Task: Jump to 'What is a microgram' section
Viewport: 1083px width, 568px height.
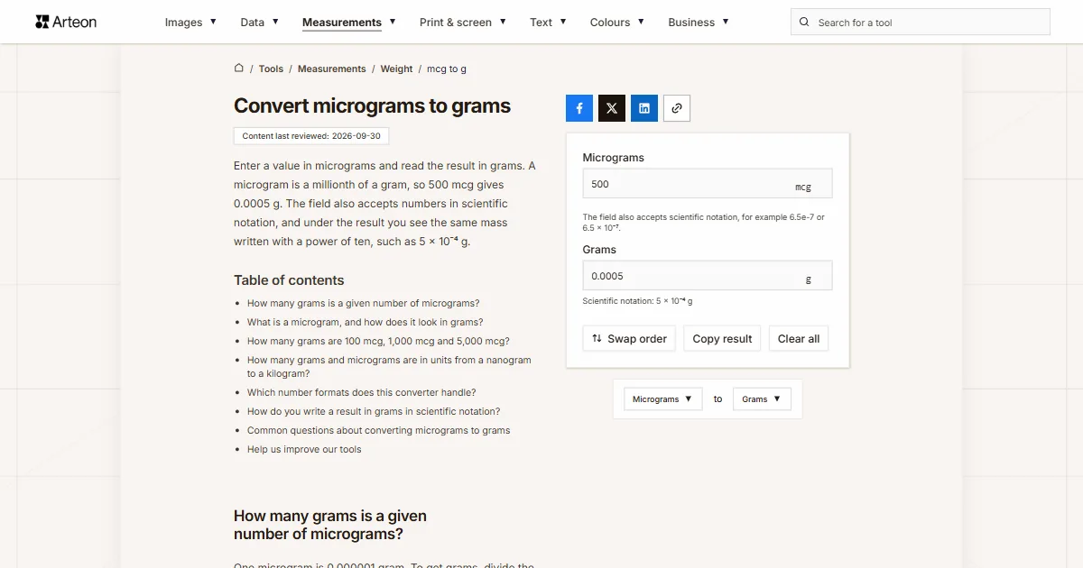Action: (366, 322)
